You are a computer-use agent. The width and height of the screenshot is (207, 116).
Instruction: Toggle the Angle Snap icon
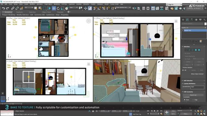point(99,8)
